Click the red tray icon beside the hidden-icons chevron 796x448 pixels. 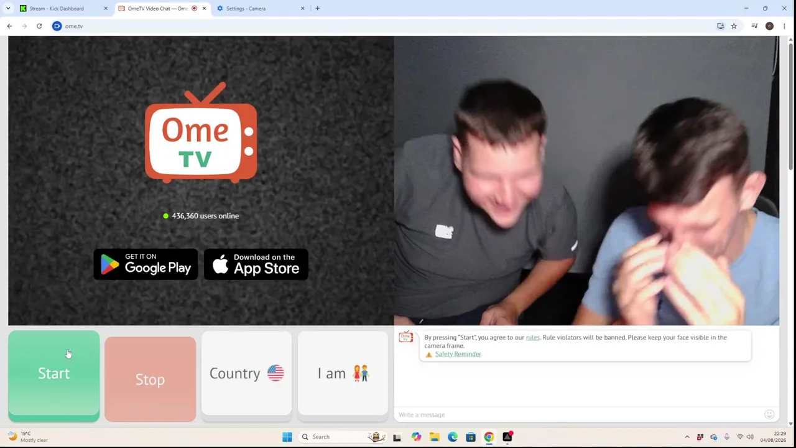click(x=700, y=437)
